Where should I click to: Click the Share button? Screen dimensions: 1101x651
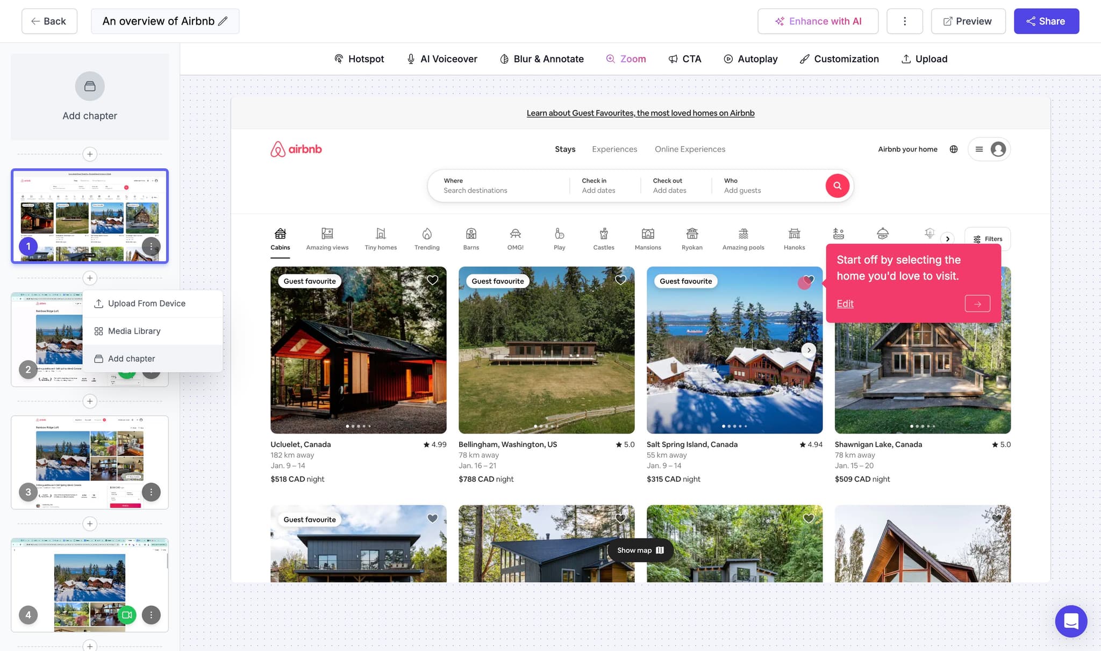tap(1046, 21)
